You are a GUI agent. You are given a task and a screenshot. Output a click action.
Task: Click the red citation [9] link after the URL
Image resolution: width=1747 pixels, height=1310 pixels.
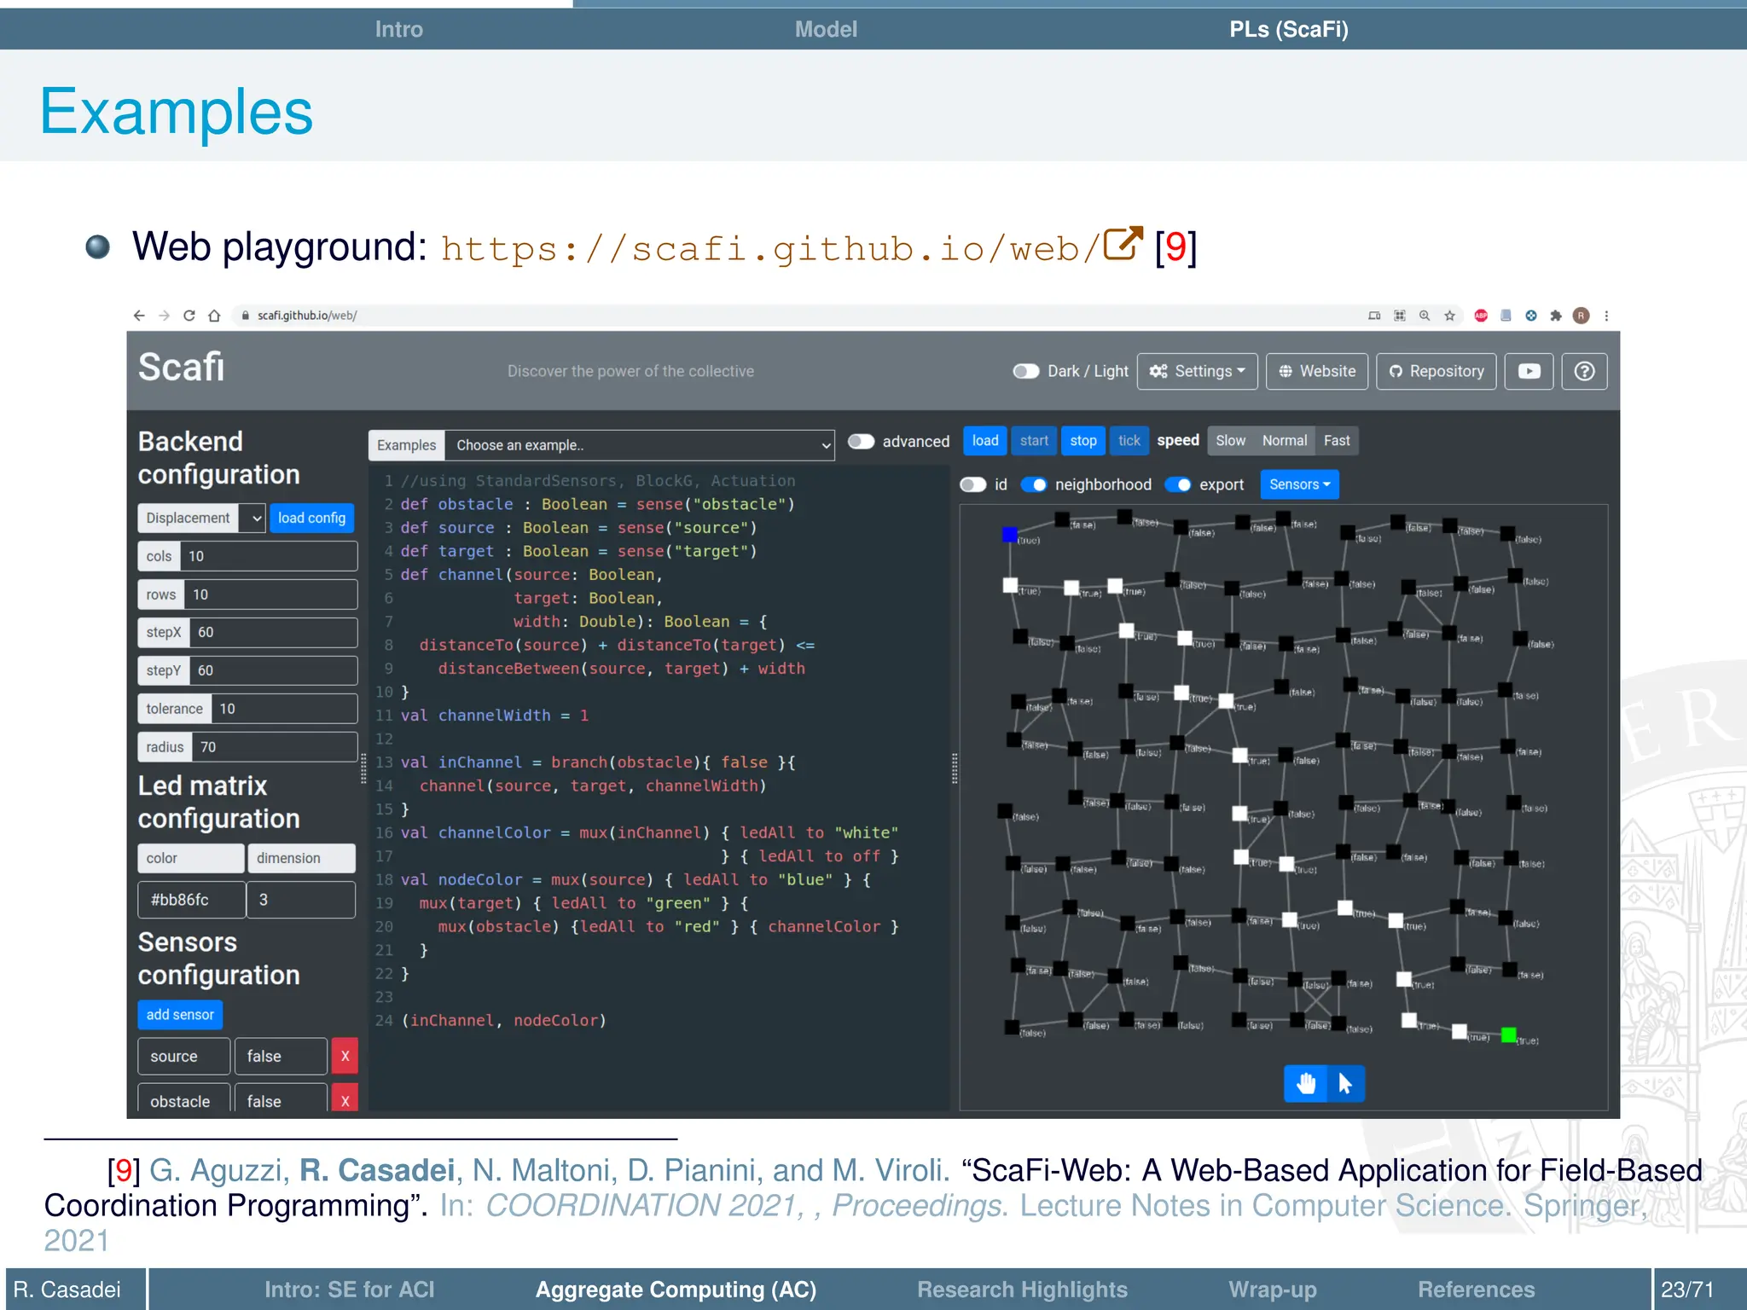1175,246
